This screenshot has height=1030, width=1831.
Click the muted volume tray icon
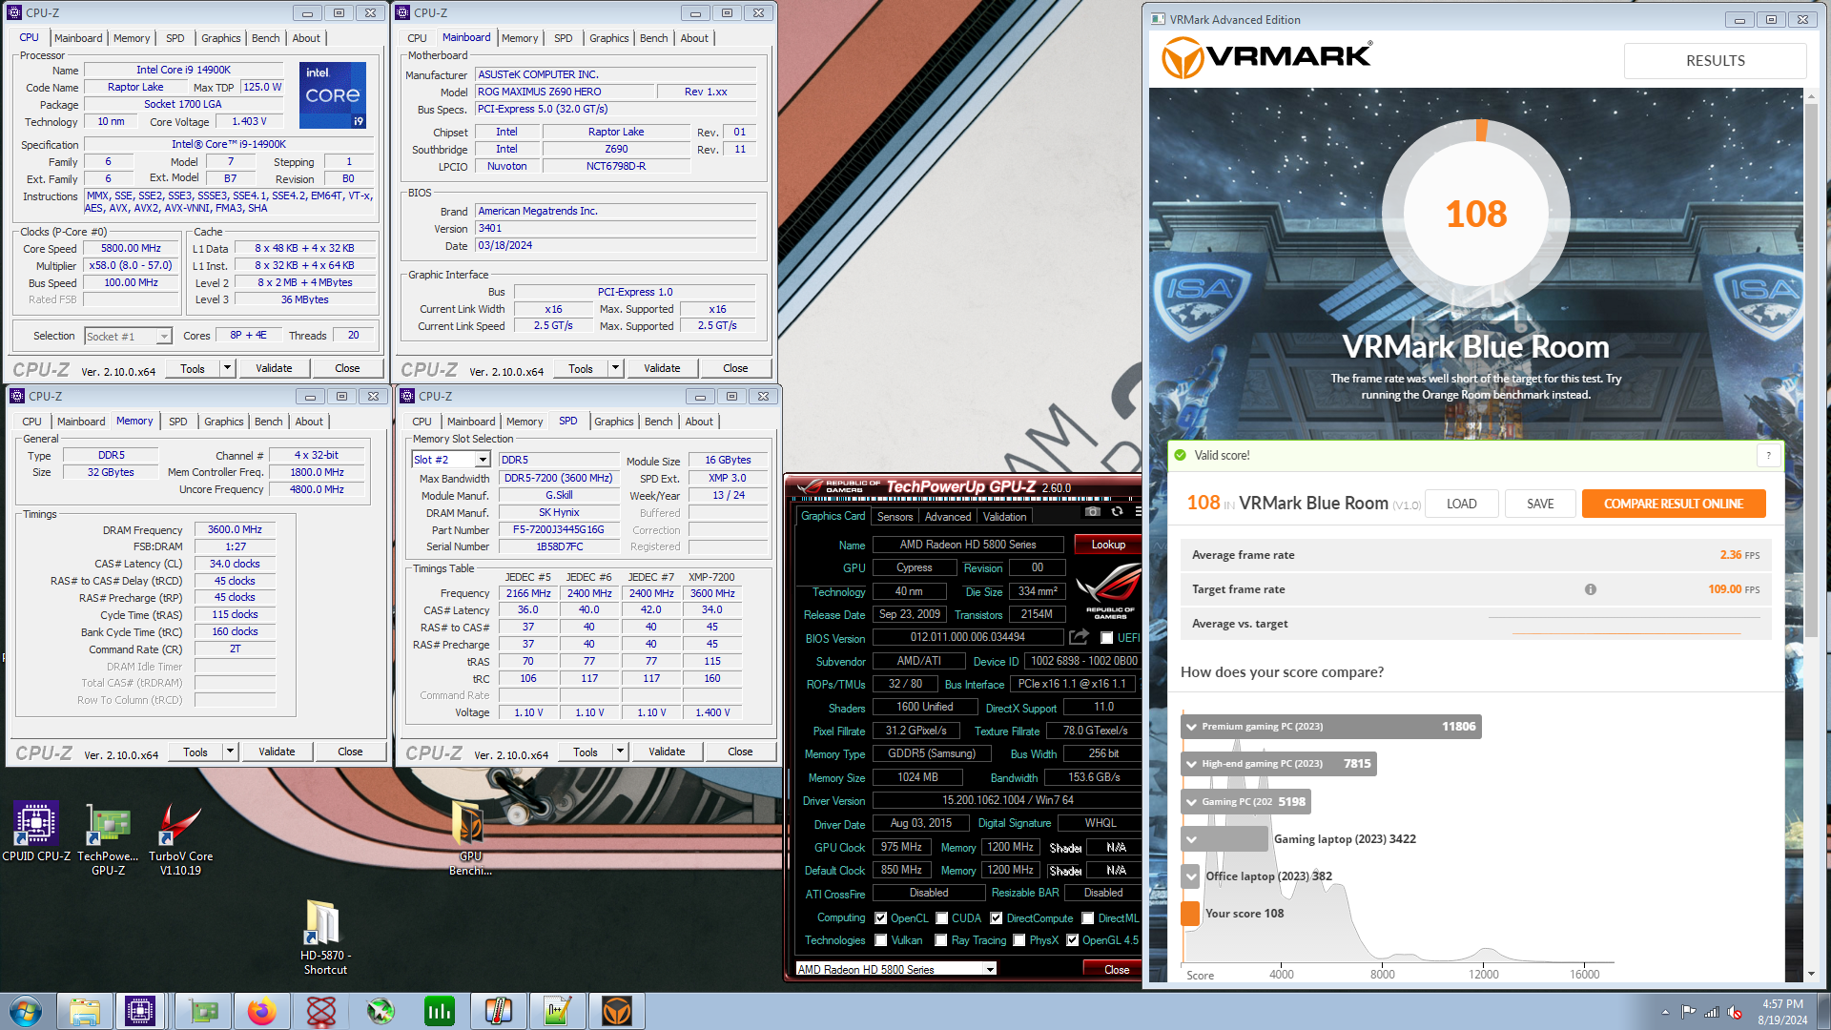click(x=1735, y=1012)
